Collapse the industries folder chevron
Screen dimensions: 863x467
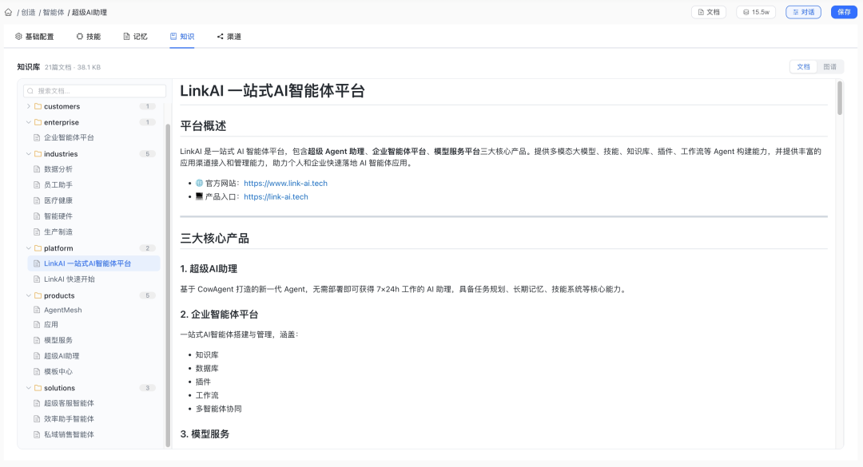[x=29, y=154]
